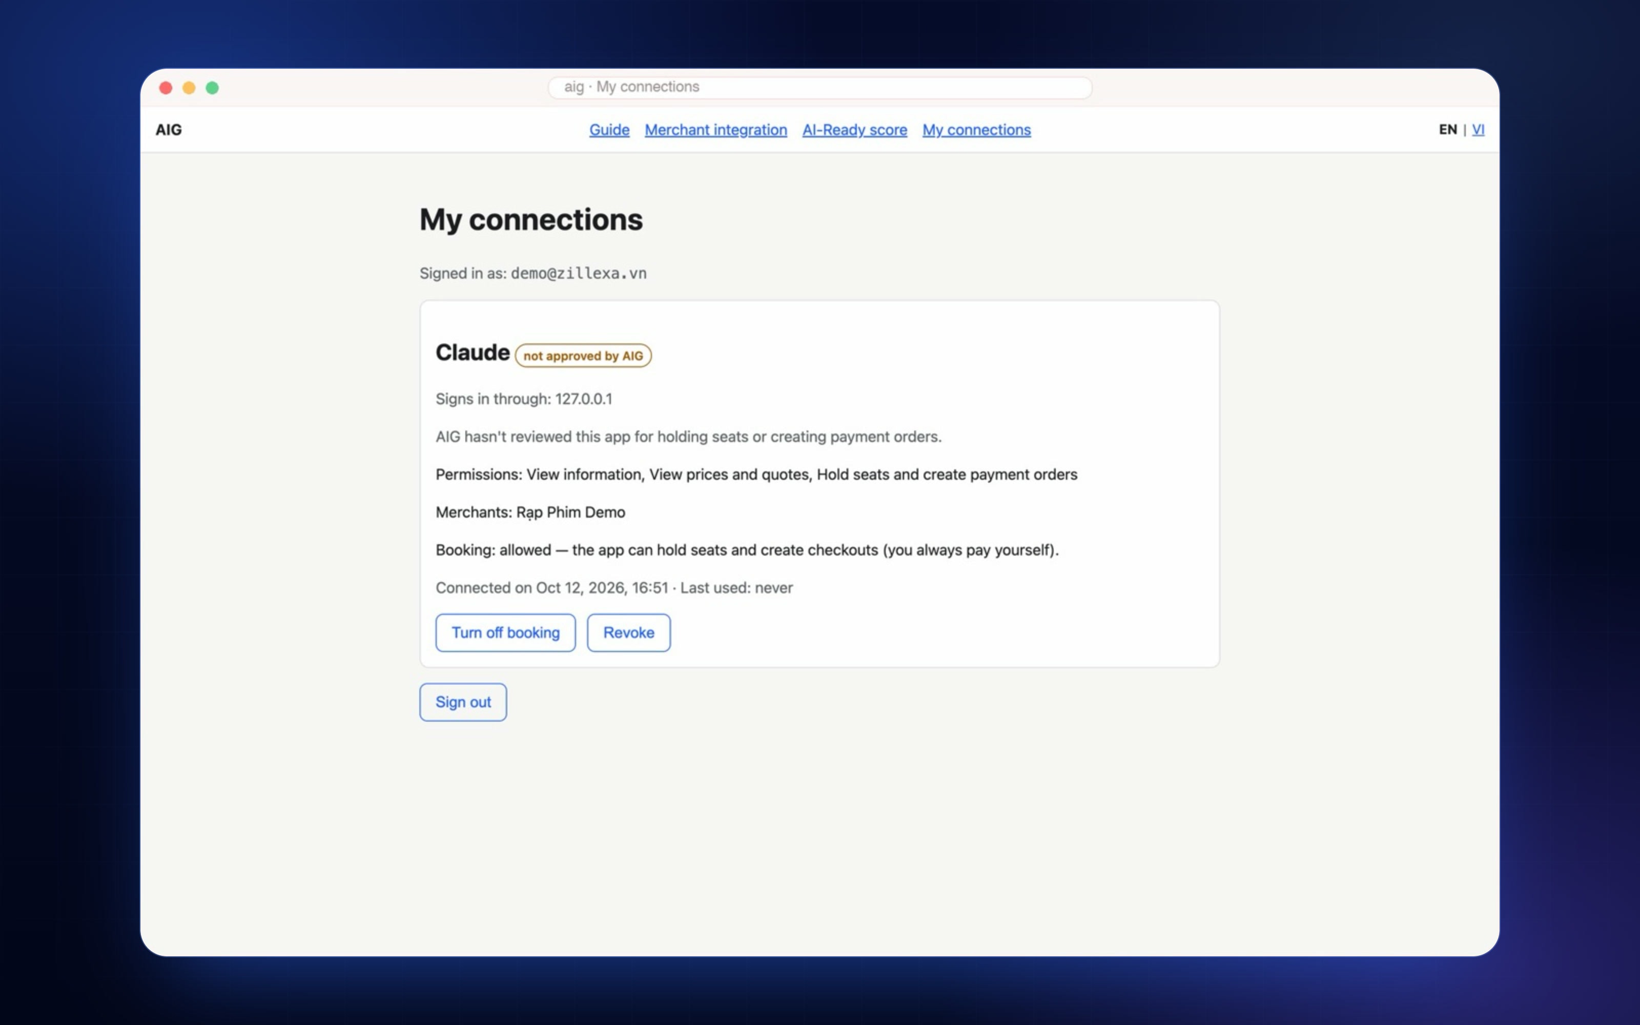This screenshot has height=1025, width=1640.
Task: Click 'Merchants: Rạp Phim Demo' text
Action: point(530,512)
